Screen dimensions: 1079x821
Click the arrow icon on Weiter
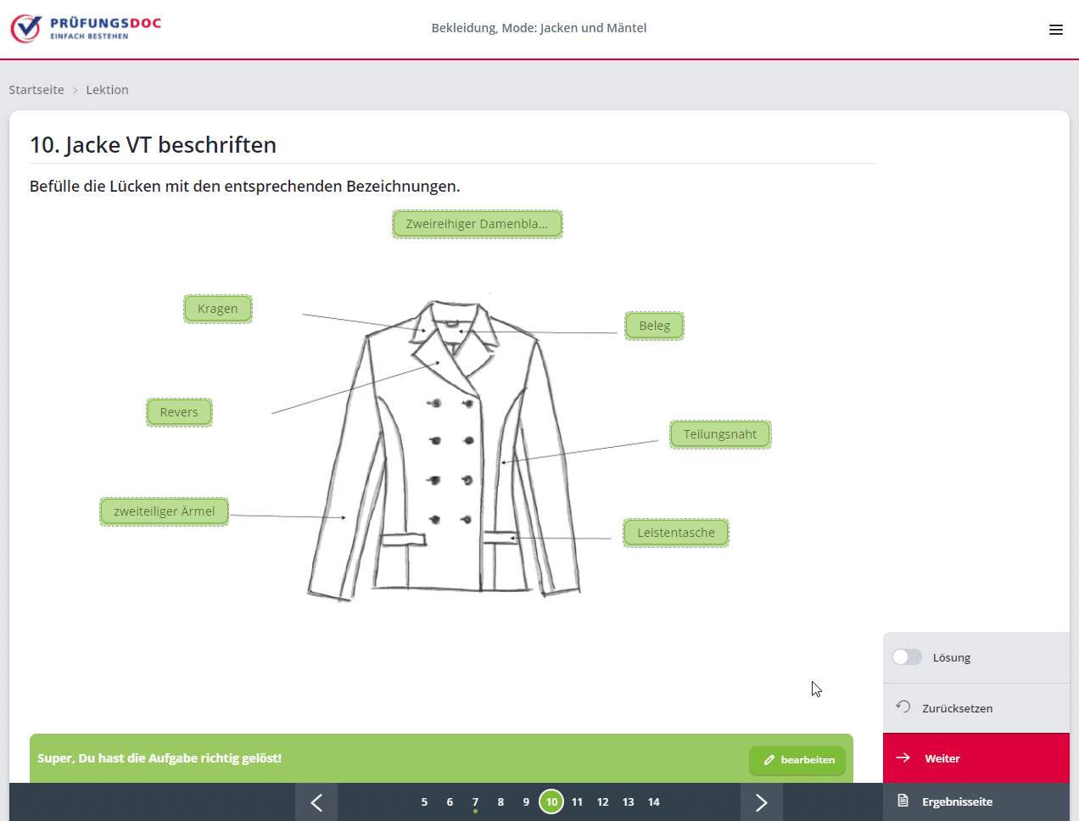pos(903,758)
